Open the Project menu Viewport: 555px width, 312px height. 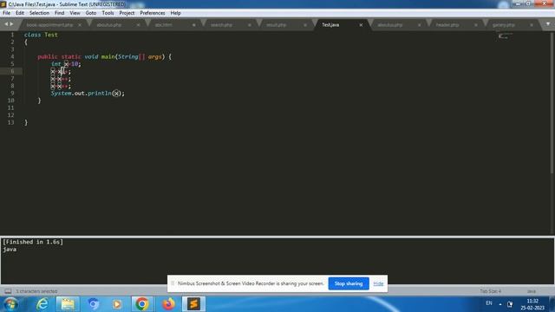click(127, 13)
